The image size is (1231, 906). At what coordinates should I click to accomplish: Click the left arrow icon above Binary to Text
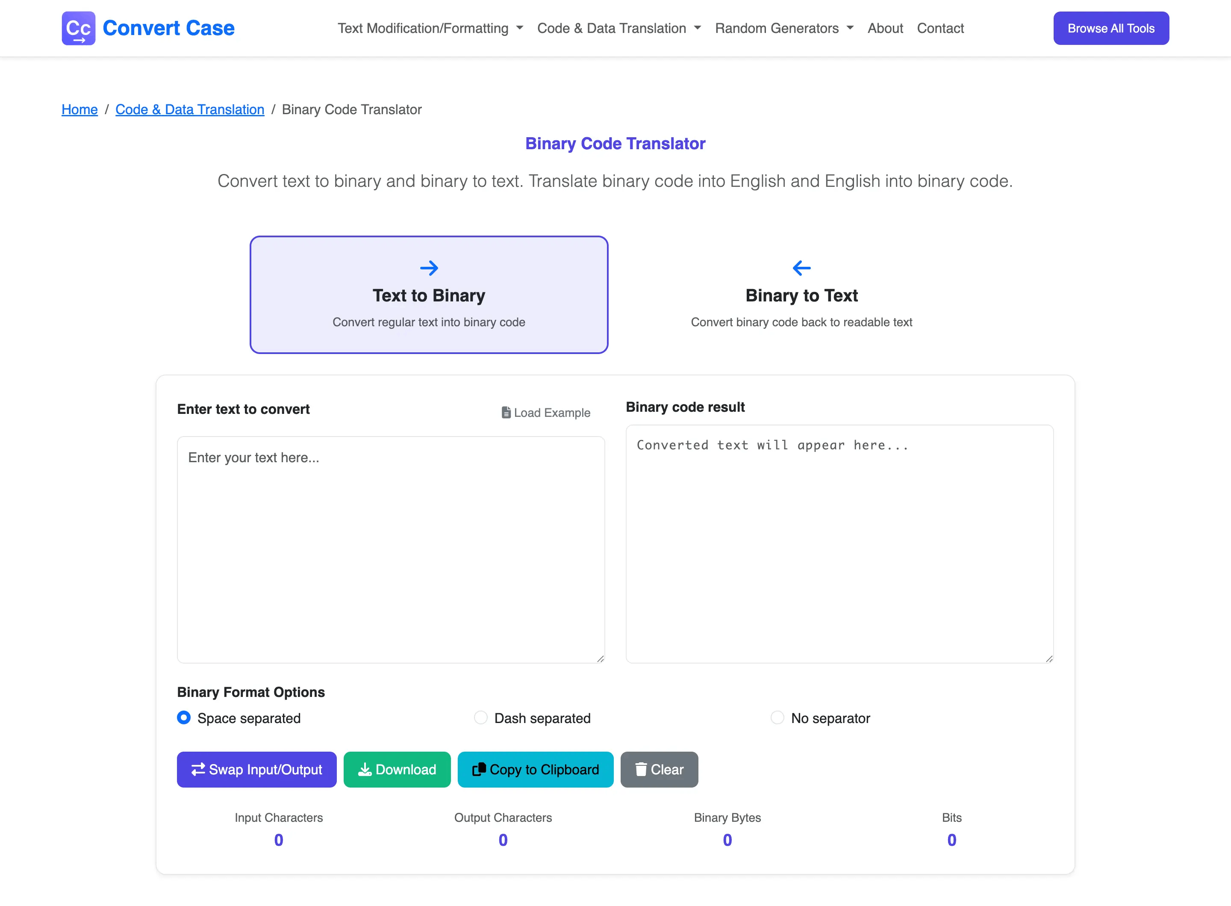click(x=801, y=268)
